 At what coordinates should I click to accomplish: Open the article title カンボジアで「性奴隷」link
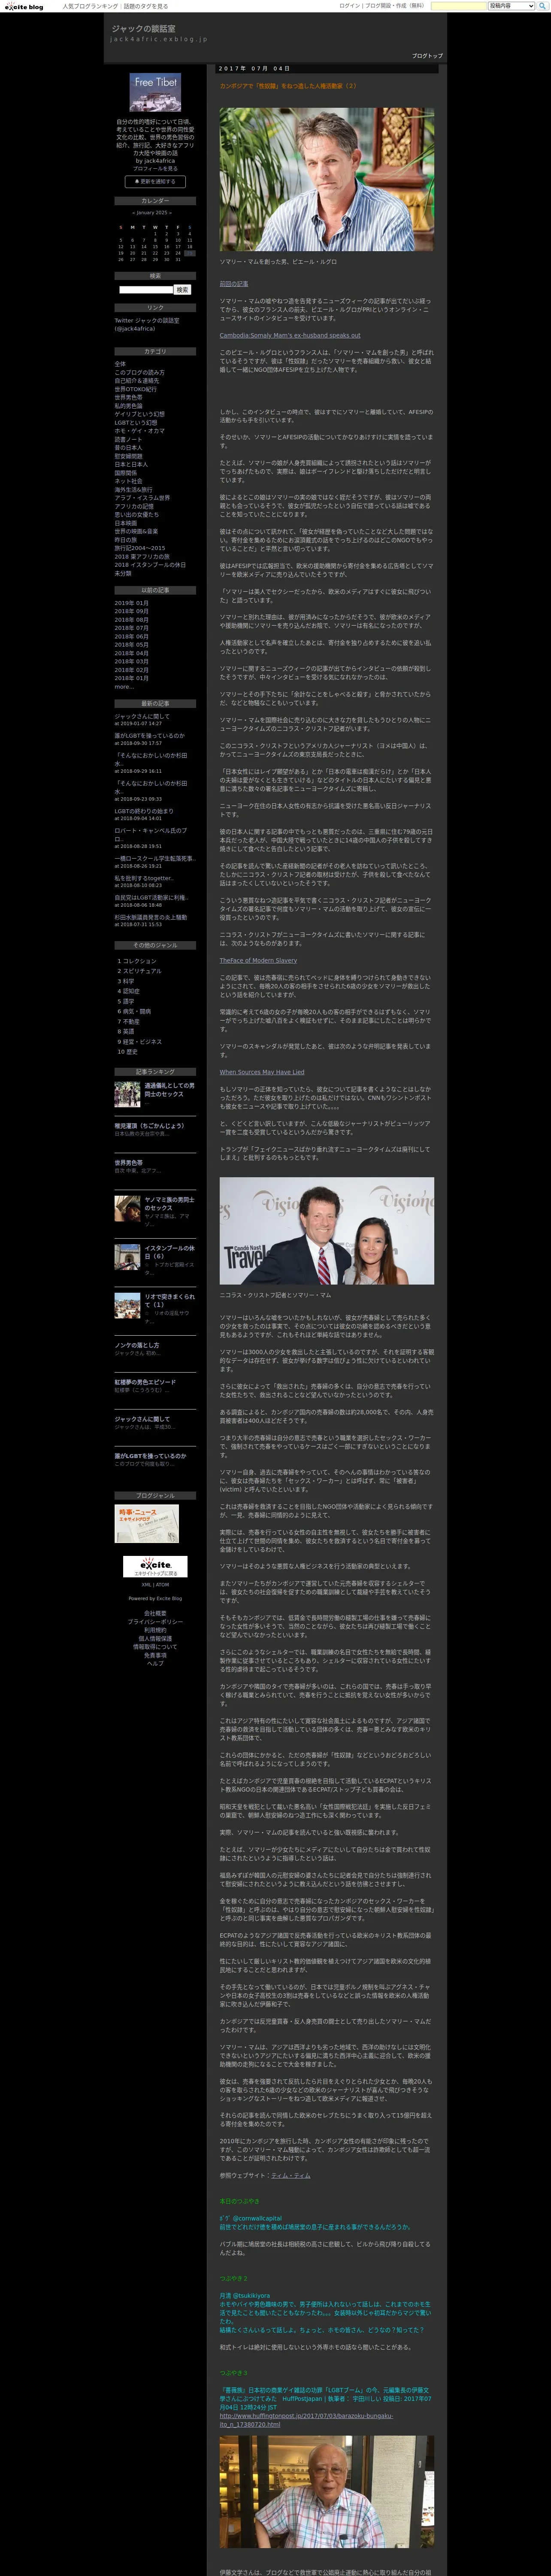[288, 86]
